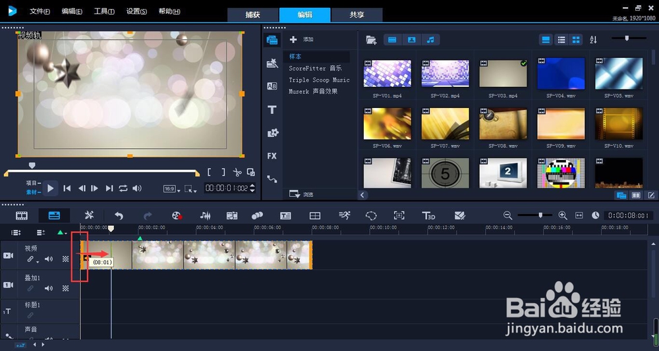
Task: Open the 文件 menu
Action: click(x=40, y=11)
